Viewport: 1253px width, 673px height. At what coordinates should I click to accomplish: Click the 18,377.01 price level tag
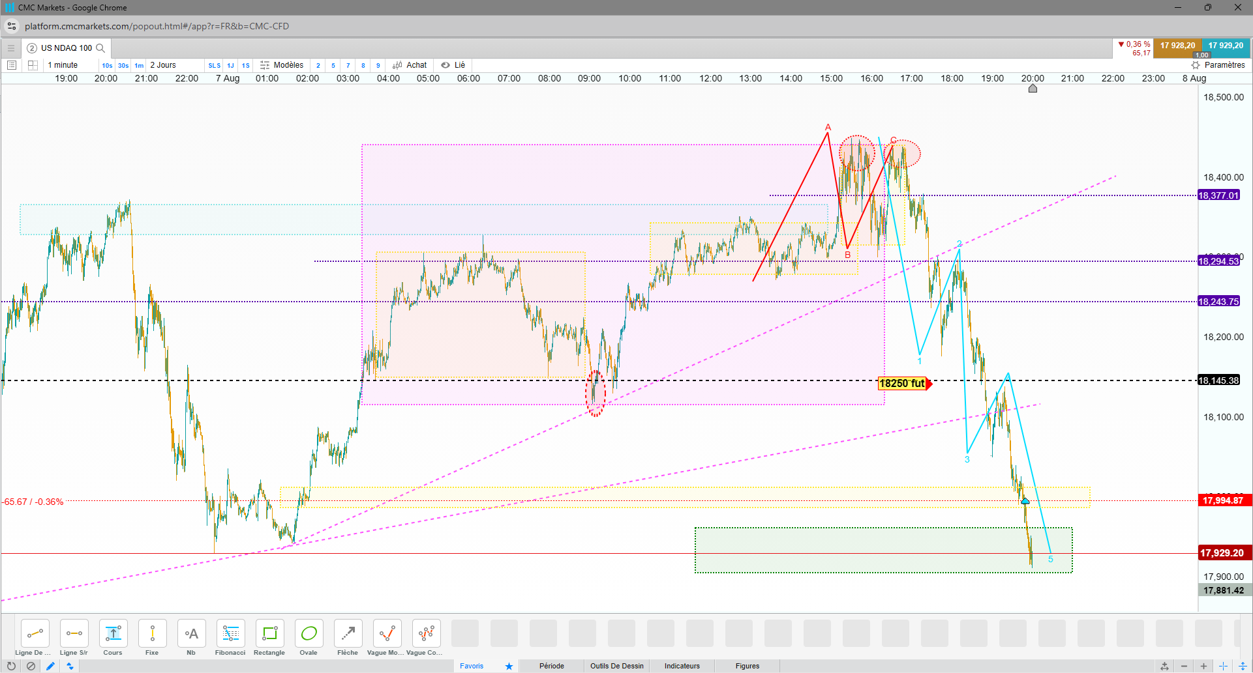point(1218,195)
